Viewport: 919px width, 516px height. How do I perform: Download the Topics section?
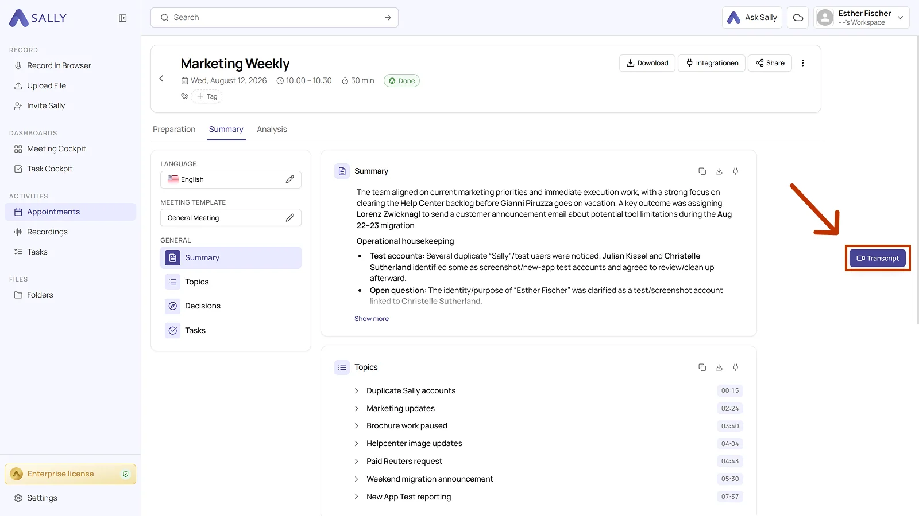point(719,368)
